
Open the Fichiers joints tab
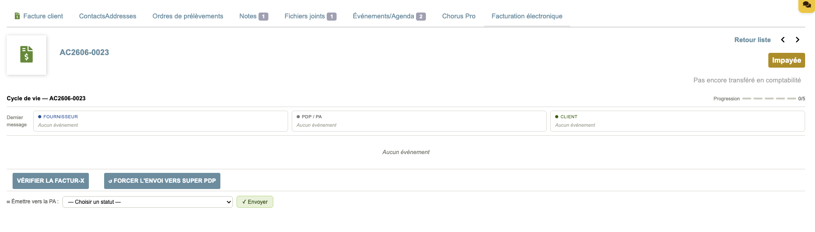click(310, 16)
